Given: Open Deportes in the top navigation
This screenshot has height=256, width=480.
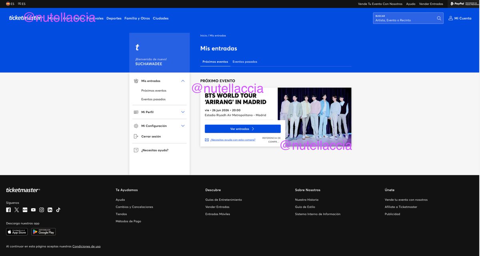Looking at the screenshot, I should 114,18.
